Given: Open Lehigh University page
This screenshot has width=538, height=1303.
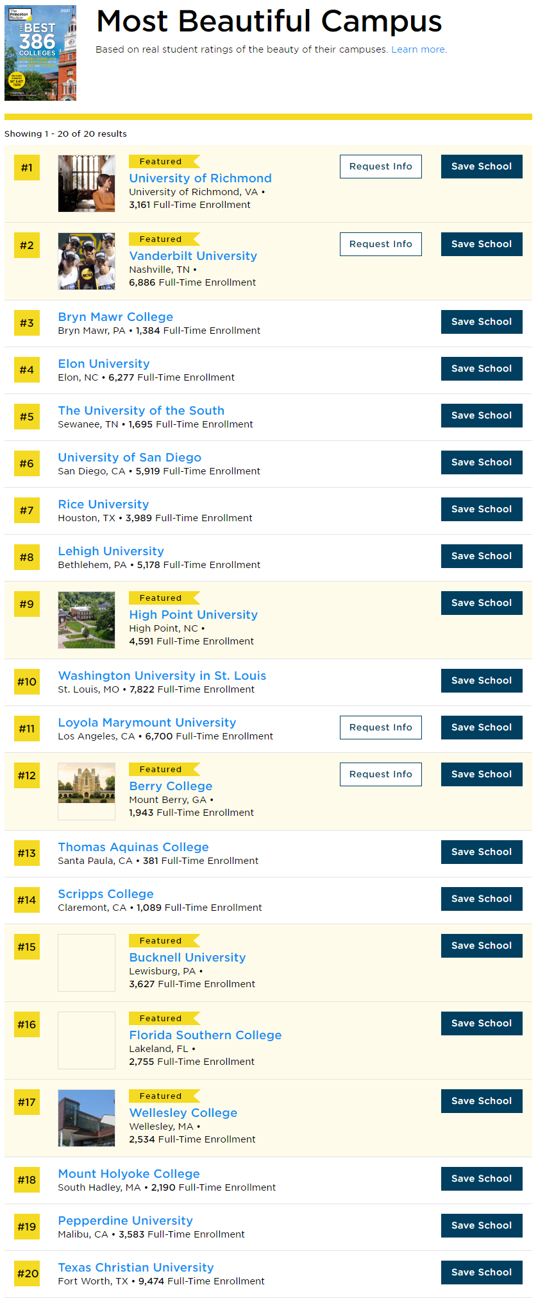Looking at the screenshot, I should [x=111, y=551].
